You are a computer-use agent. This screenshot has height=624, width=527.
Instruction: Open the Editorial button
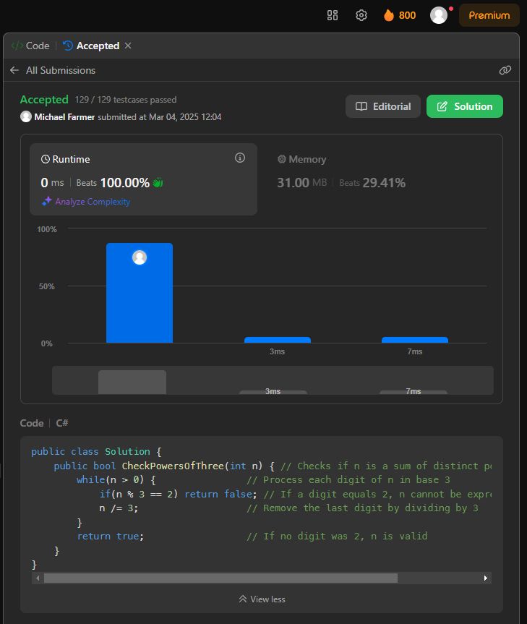click(382, 106)
